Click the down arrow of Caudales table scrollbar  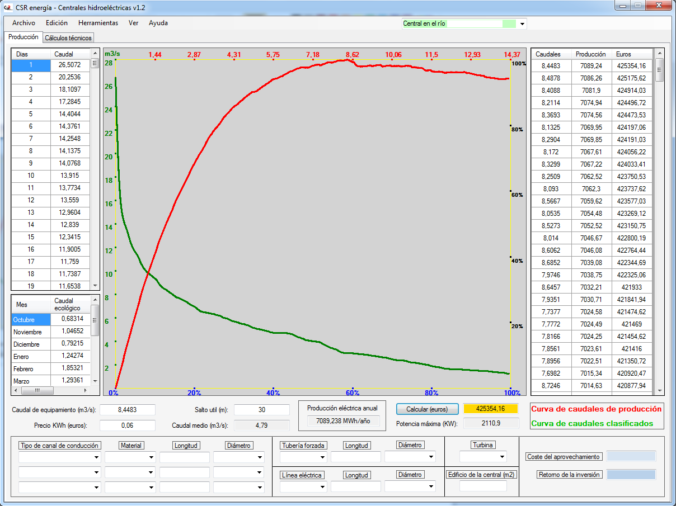(660, 391)
